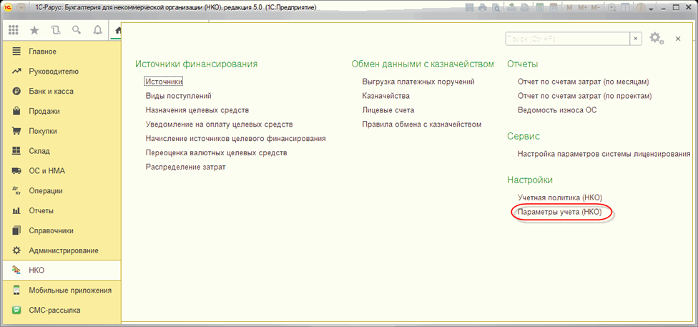Open Отчет по счетам затрат (по месяцам)
This screenshot has height=327, width=698.
click(584, 82)
